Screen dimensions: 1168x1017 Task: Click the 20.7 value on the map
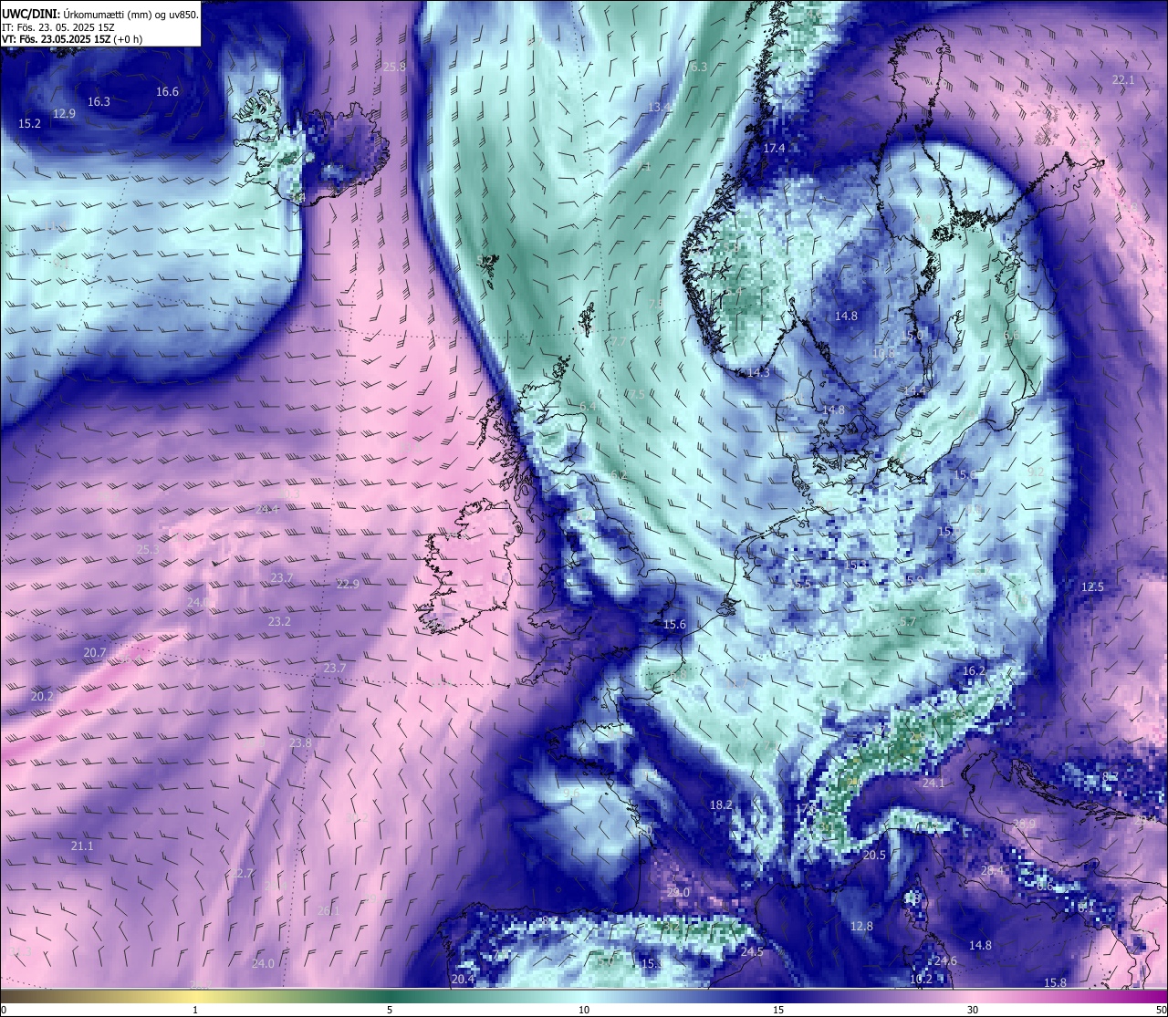(x=95, y=652)
